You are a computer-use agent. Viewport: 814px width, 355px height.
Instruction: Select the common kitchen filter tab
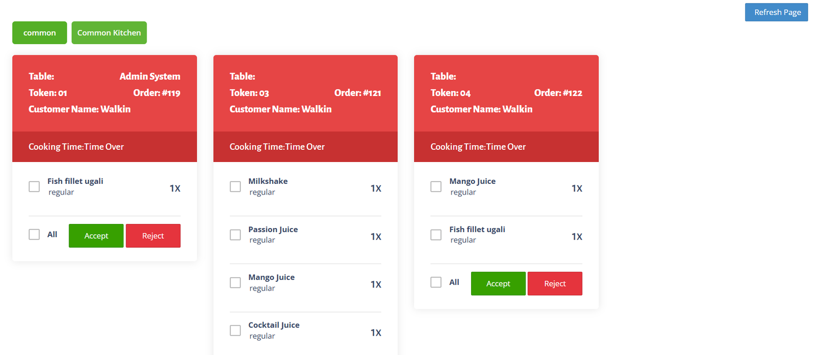(x=40, y=33)
